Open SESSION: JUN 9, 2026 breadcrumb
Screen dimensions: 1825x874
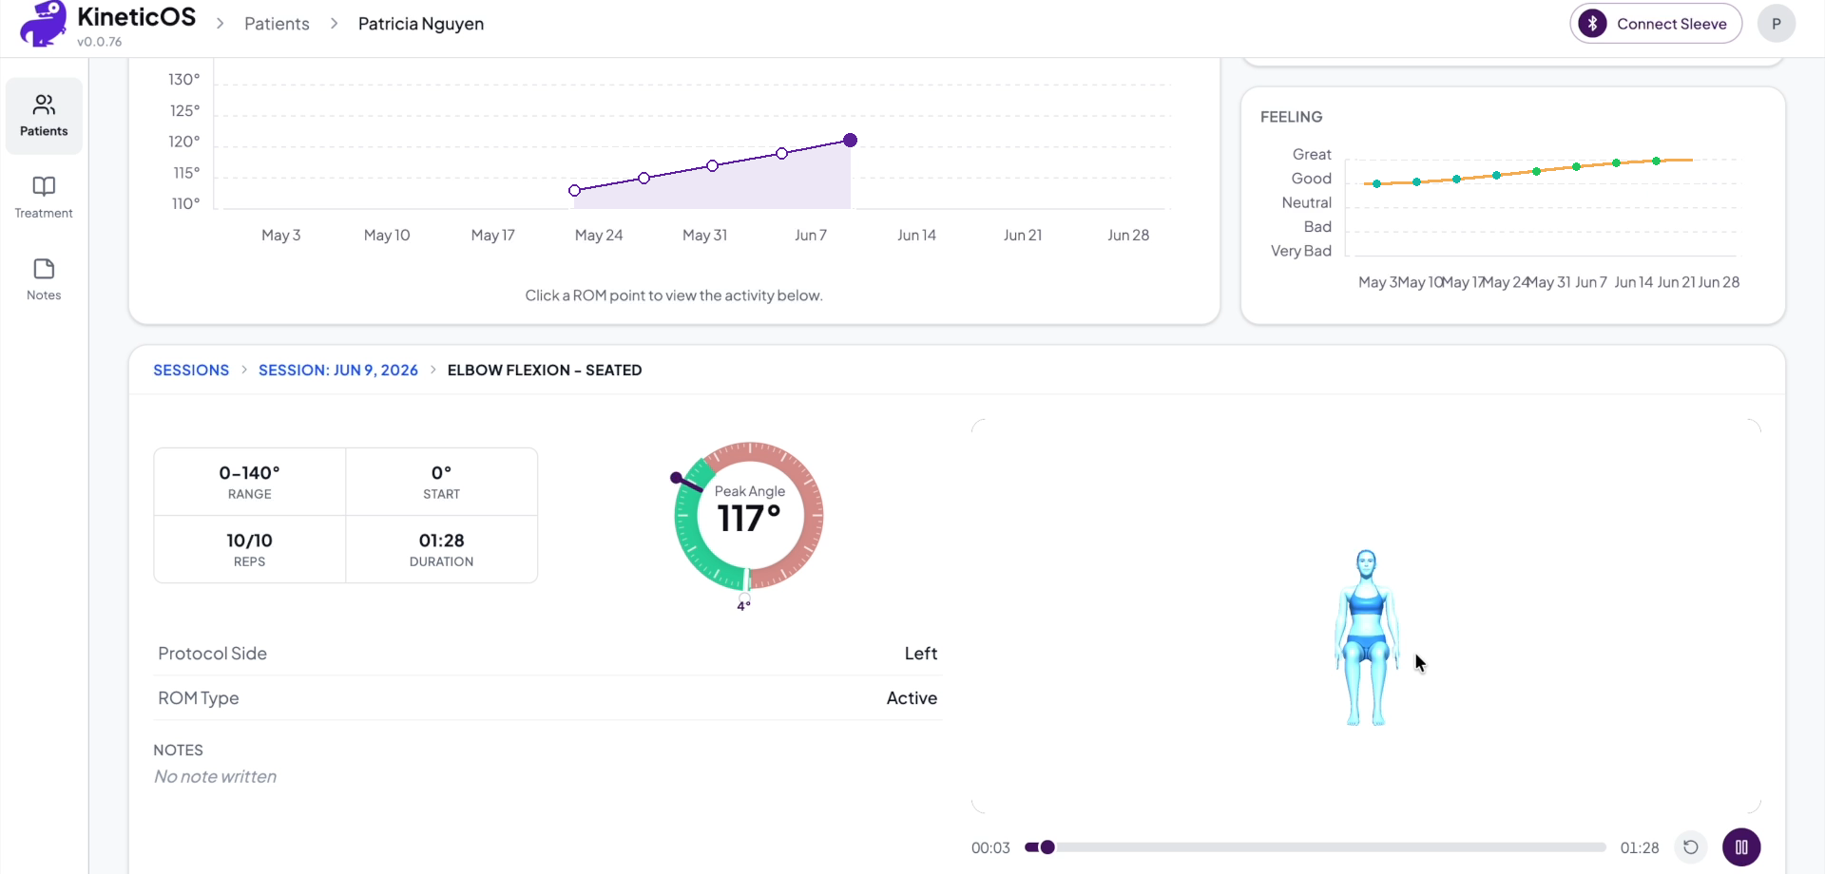pyautogui.click(x=338, y=370)
